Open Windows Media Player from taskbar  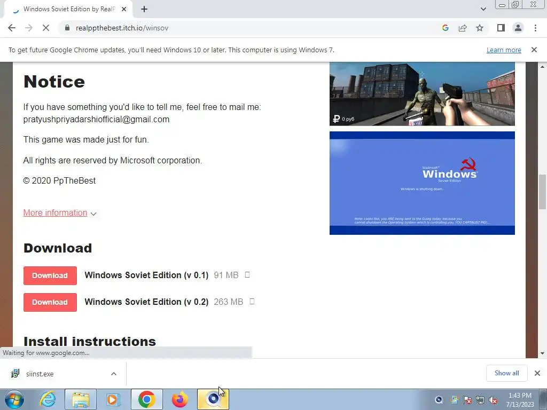(113, 399)
